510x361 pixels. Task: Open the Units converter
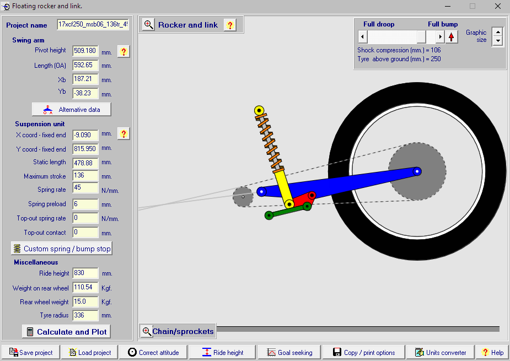point(440,352)
